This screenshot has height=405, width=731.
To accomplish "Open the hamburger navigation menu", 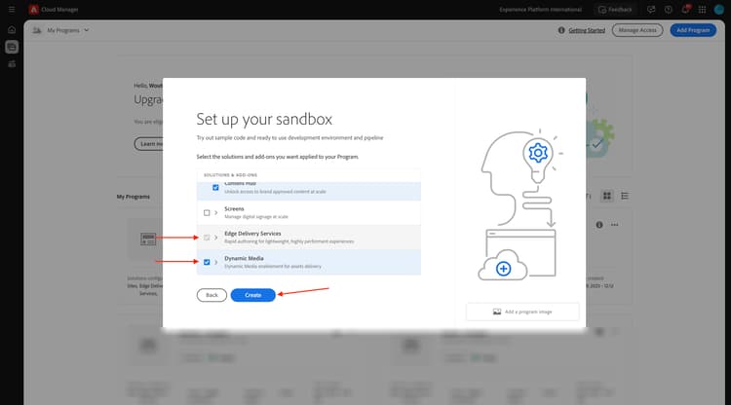I will point(12,10).
